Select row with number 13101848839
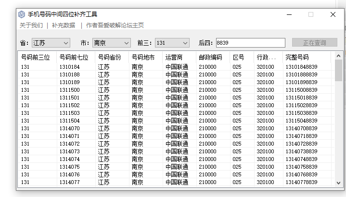346x197 pixels. 301,67
